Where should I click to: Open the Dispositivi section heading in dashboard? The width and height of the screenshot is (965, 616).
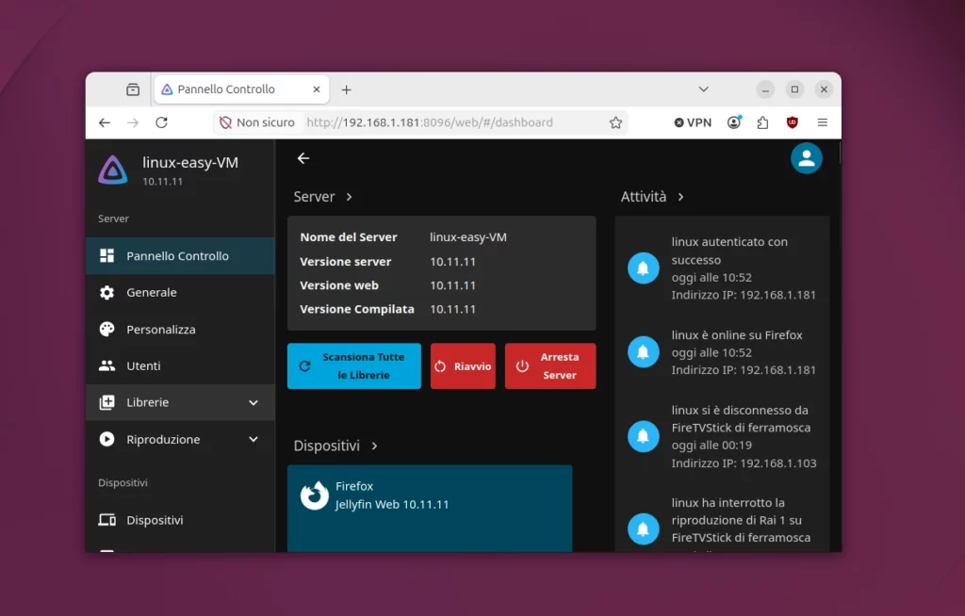[335, 446]
